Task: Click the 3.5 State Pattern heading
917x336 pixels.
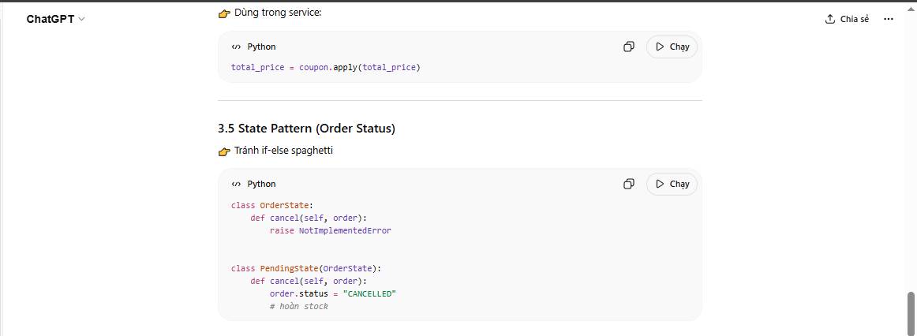Action: pos(306,128)
